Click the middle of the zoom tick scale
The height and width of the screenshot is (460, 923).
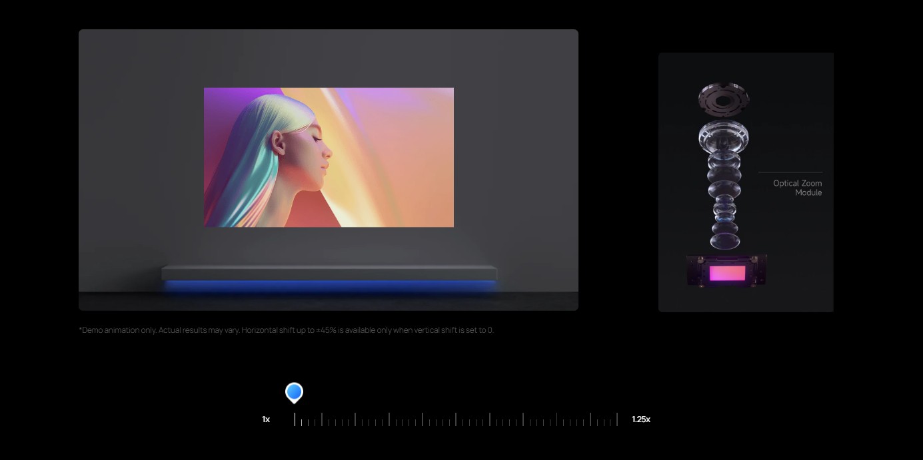pyautogui.click(x=456, y=420)
